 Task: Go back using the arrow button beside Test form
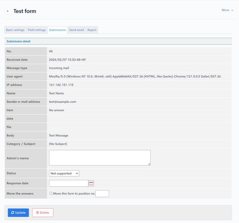tap(8, 11)
